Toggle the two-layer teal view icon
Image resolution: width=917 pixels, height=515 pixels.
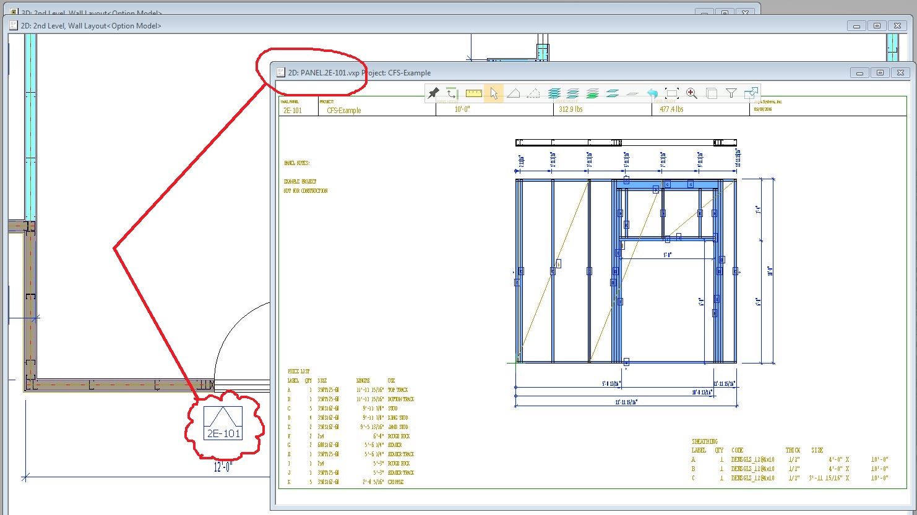tap(613, 93)
